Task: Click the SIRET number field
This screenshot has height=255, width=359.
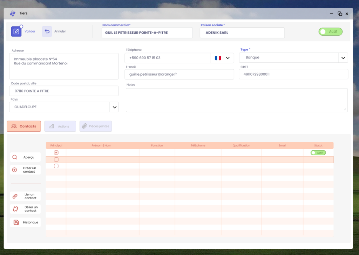Action: point(293,74)
